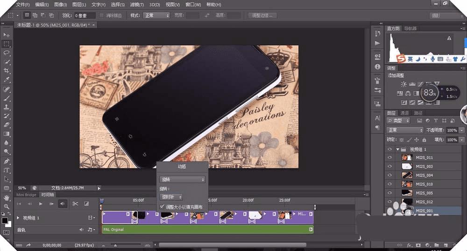The width and height of the screenshot is (467, 251).
Task: Click the foreground color swatch
Action: tap(5, 220)
